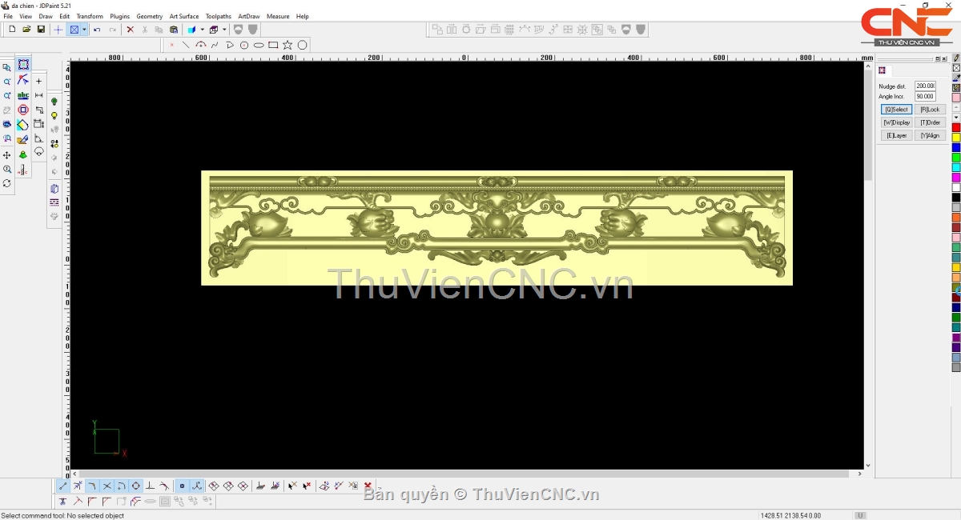Viewport: 961px width, 520px height.
Task: Open the Toolpaths menu
Action: 218,16
